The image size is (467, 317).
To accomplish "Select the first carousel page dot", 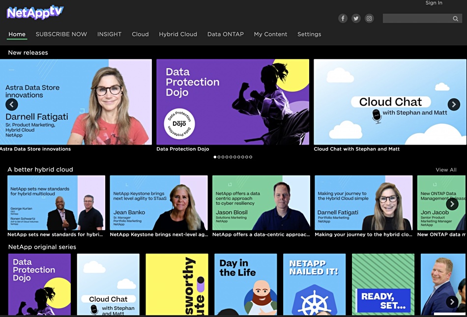I will (215, 157).
